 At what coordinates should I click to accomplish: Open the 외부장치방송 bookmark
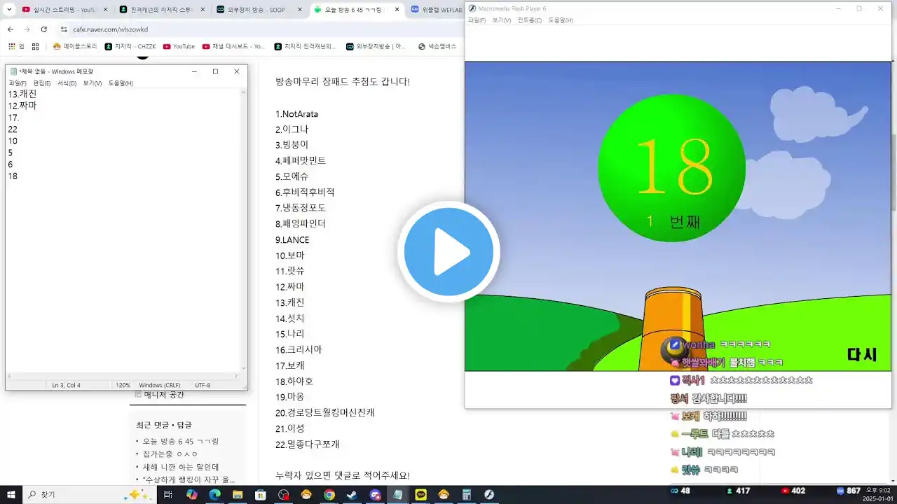[x=376, y=46]
